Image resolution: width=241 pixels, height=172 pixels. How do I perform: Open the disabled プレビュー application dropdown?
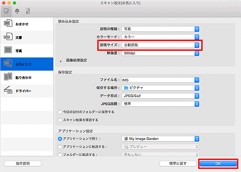pos(161,147)
